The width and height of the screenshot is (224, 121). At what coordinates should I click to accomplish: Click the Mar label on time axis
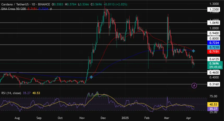(x=167, y=118)
